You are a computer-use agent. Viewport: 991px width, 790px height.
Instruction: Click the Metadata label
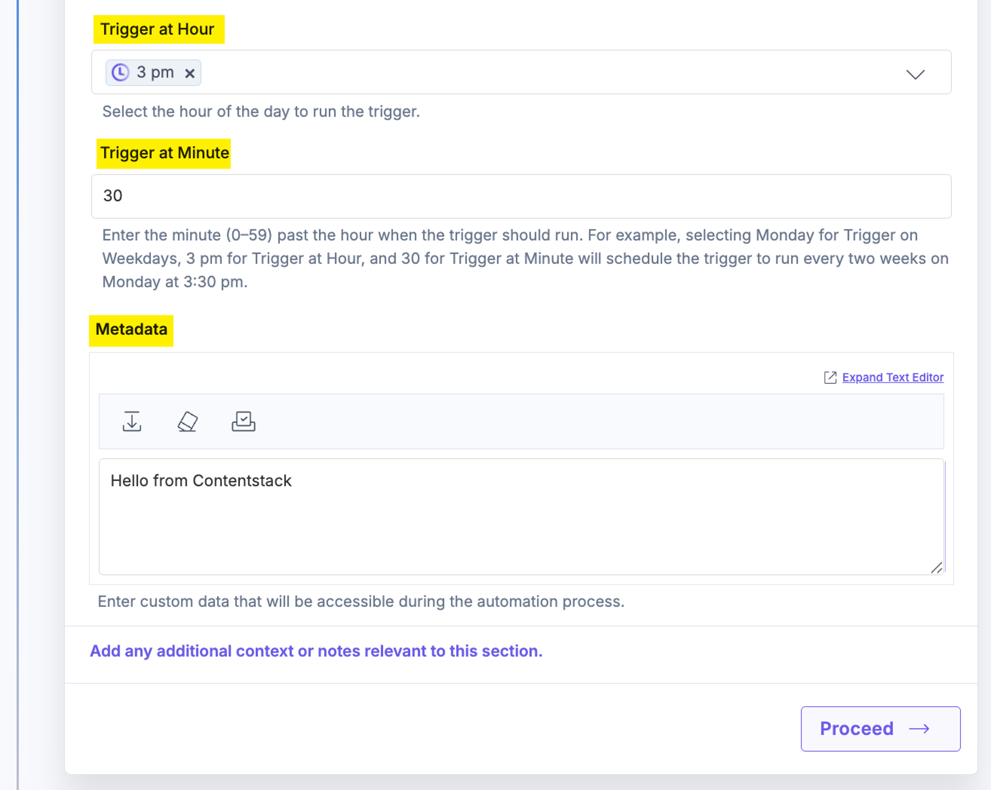131,330
